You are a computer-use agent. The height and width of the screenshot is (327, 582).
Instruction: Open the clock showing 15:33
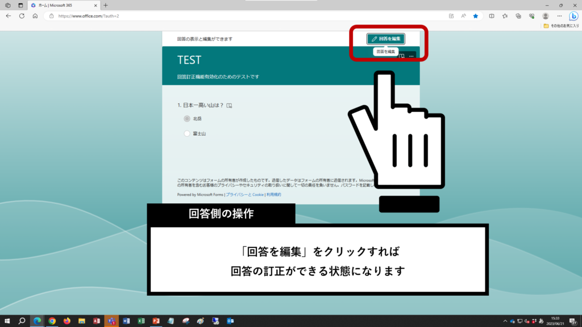555,321
